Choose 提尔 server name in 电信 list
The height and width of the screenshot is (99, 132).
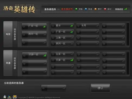coord(58,26)
